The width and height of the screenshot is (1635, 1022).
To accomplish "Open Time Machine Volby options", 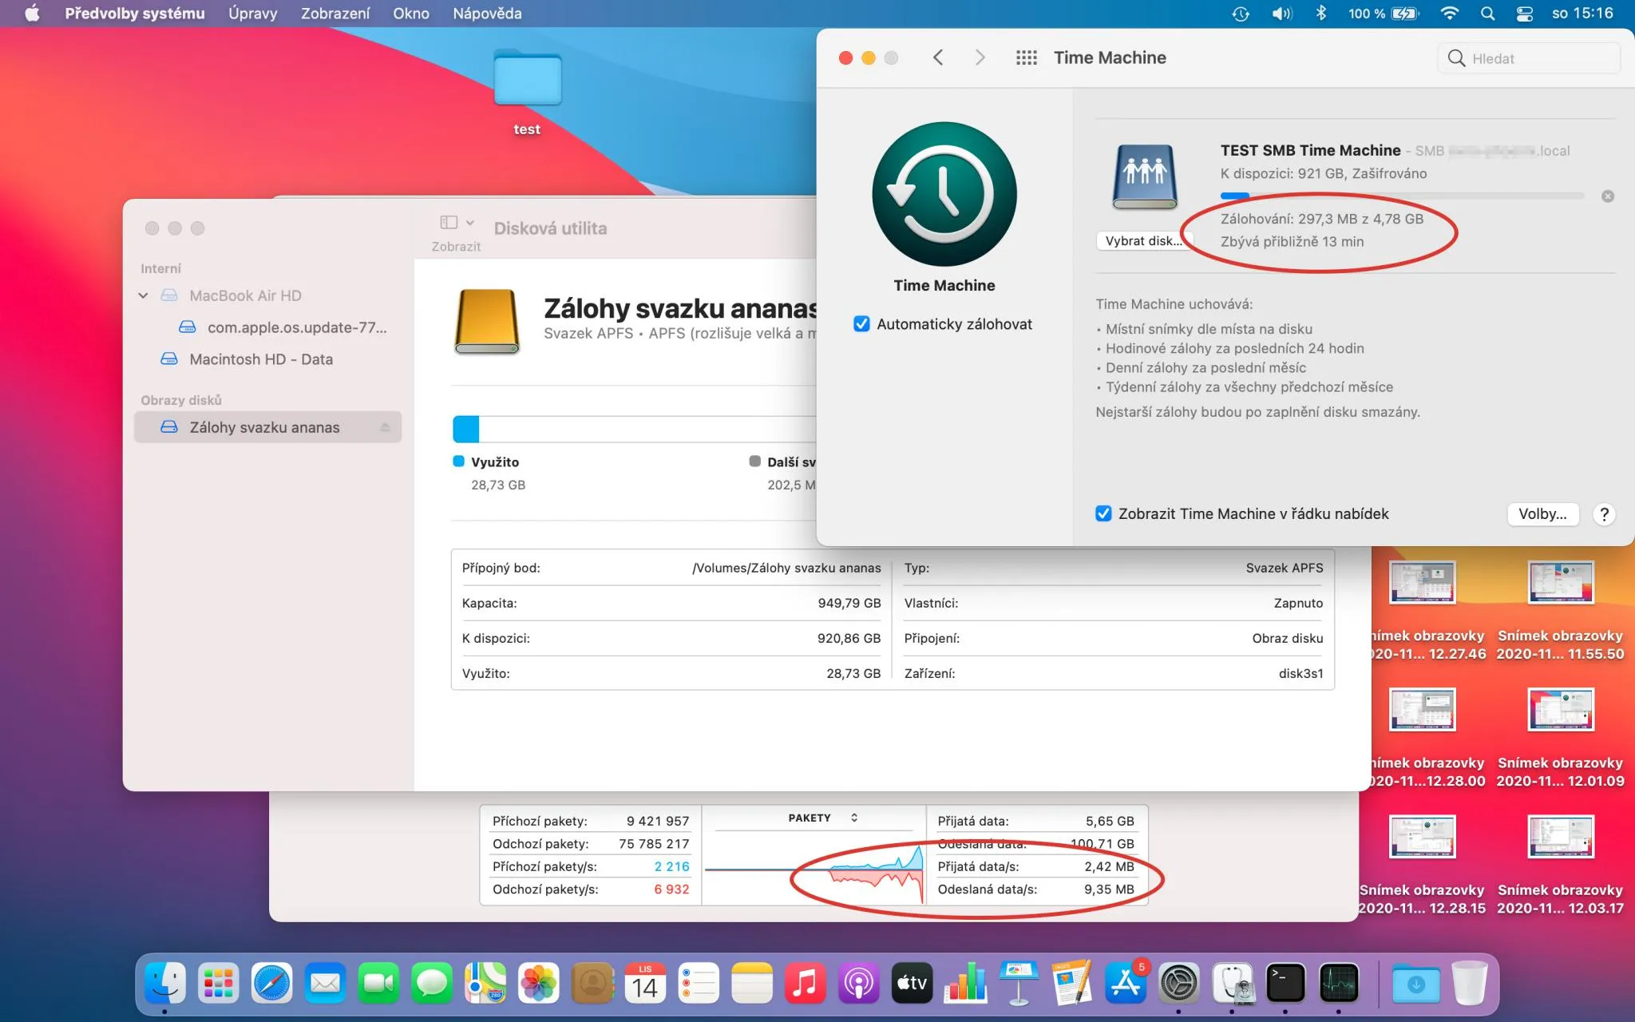I will point(1542,514).
